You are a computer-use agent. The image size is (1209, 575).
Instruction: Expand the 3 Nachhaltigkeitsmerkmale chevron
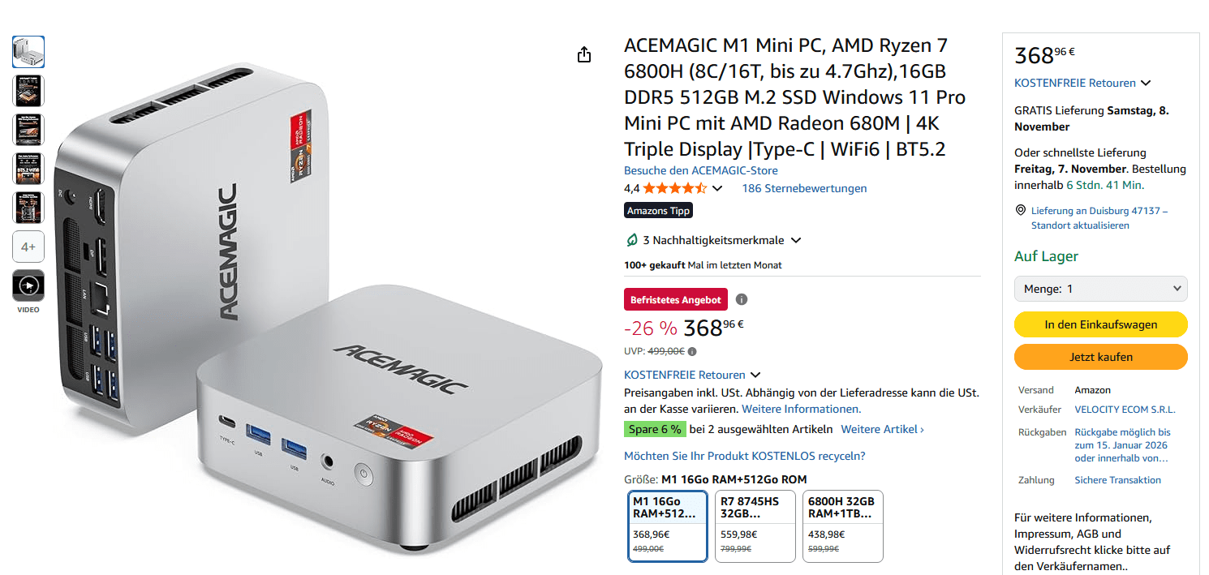click(796, 240)
